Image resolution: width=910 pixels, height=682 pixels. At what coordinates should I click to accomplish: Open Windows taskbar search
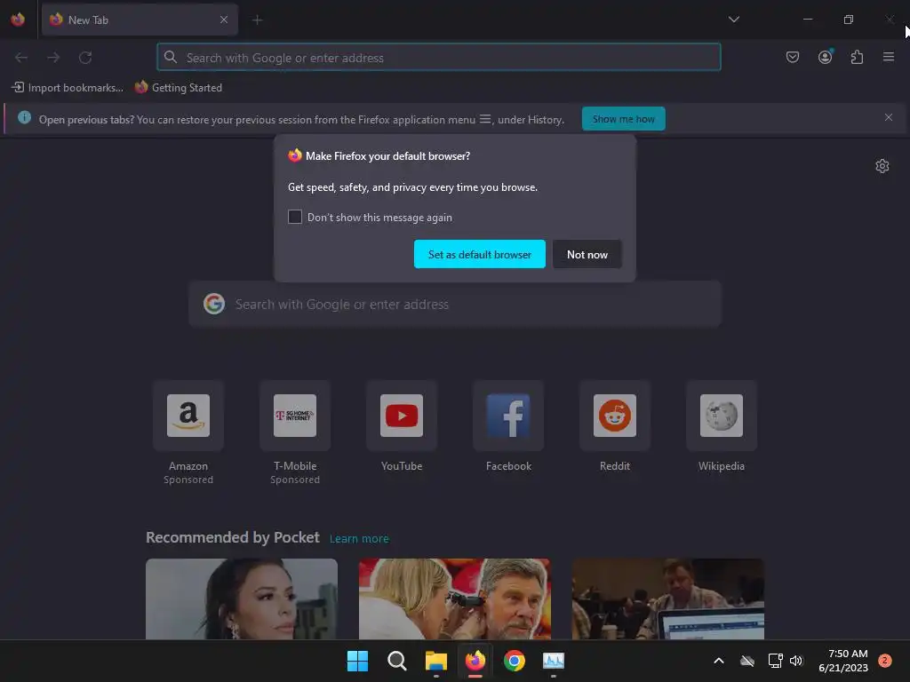point(397,661)
